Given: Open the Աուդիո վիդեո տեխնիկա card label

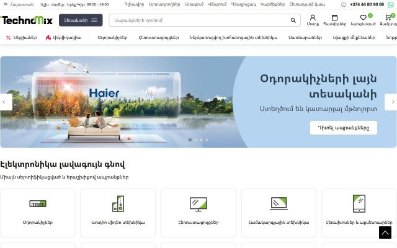Looking at the screenshot, I should 118,223.
